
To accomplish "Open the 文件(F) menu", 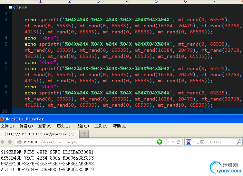I will 7,126.
